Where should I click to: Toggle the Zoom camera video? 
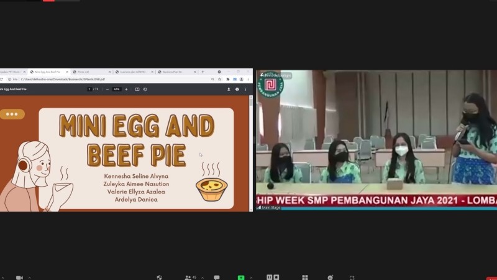(19, 278)
